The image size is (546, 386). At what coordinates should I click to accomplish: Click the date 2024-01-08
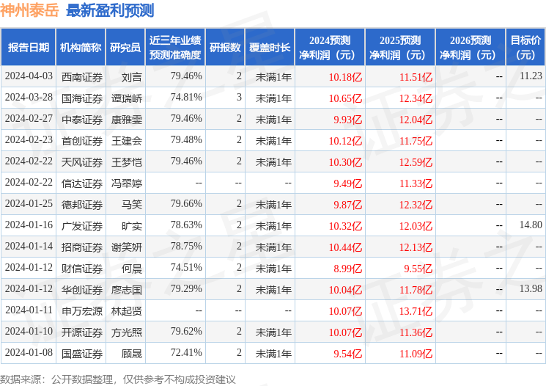click(x=29, y=352)
